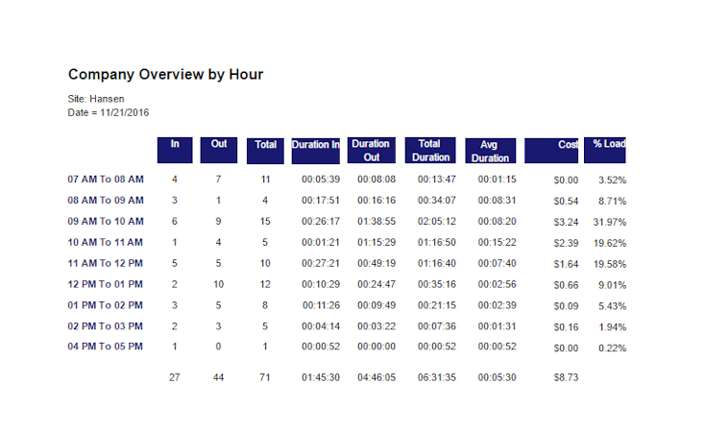Select row label '04 PM To 05 PM'
This screenshot has width=705, height=432.
coord(106,347)
